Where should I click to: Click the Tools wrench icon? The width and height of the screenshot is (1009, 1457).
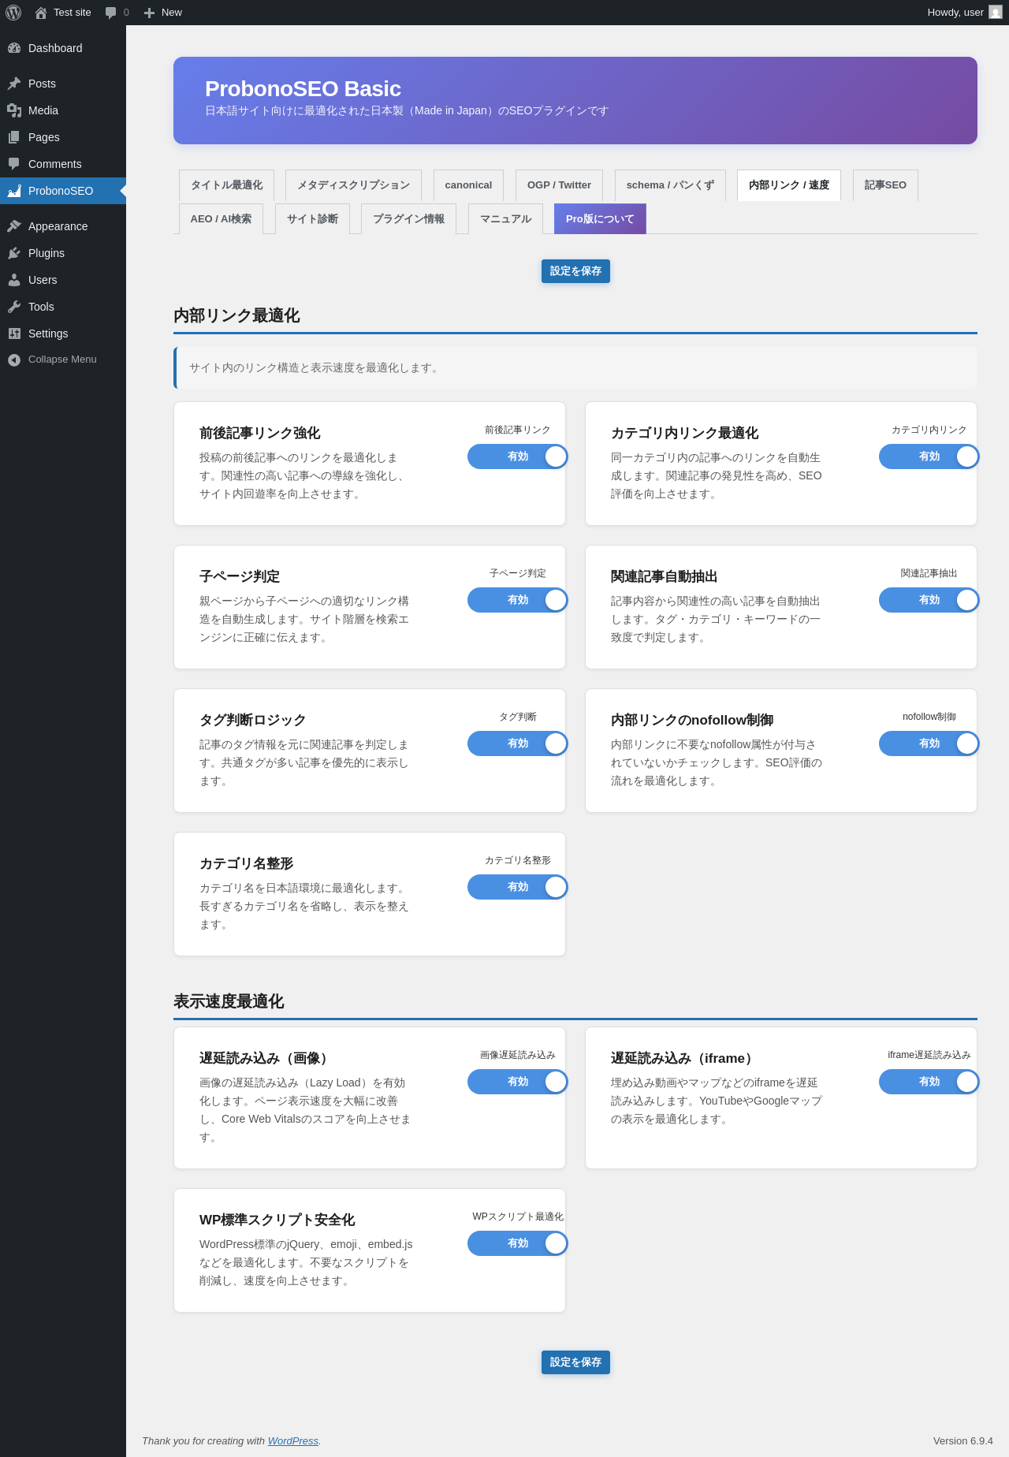[14, 307]
